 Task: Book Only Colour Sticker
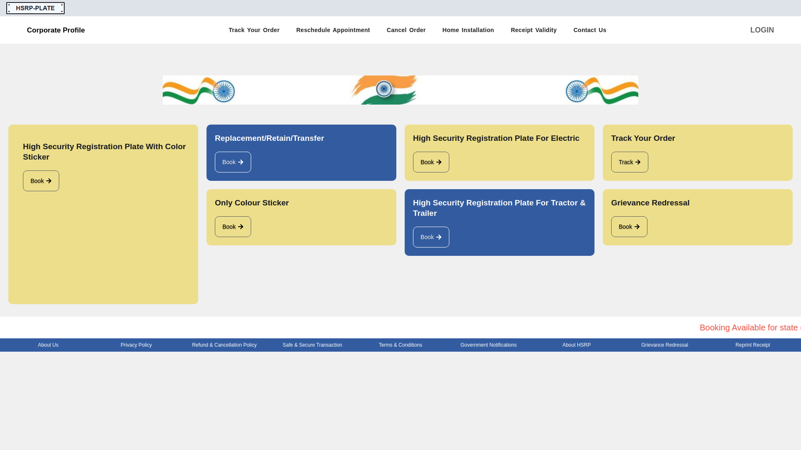[233, 227]
